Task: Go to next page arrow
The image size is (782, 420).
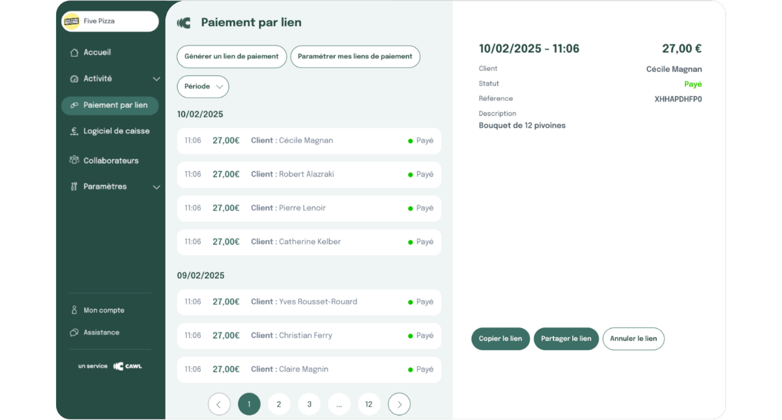Action: [x=399, y=404]
